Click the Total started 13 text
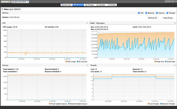The image size is (177, 109). pyautogui.click(x=139, y=71)
